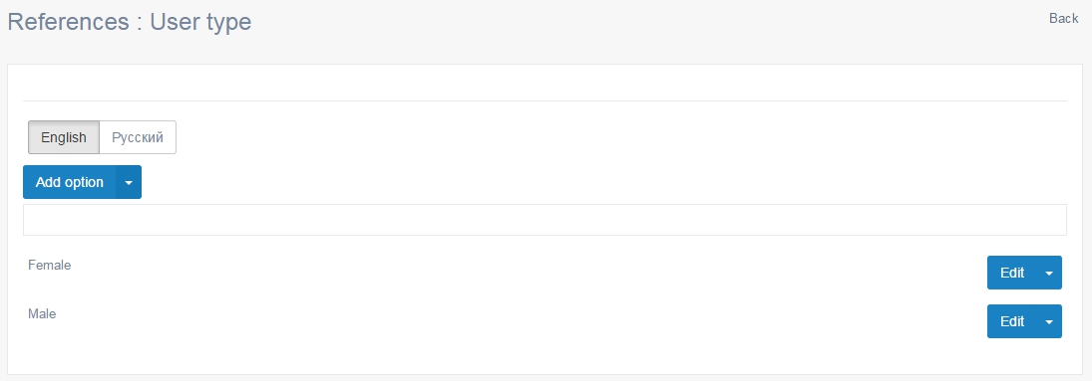Click blank panel area right of Русский tab

(621, 137)
